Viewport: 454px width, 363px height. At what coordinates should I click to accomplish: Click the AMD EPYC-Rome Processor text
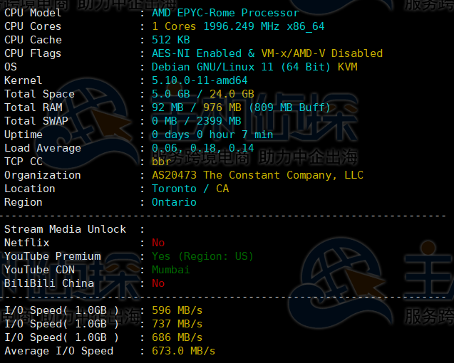click(225, 13)
